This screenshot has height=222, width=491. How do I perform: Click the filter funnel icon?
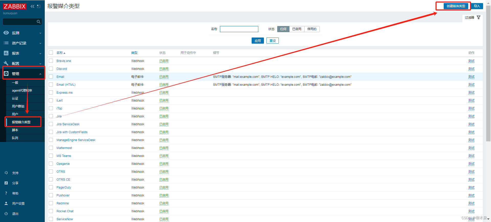478,17
